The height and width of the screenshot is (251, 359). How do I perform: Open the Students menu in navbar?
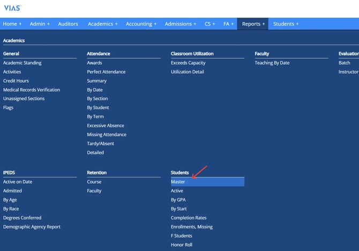[286, 24]
